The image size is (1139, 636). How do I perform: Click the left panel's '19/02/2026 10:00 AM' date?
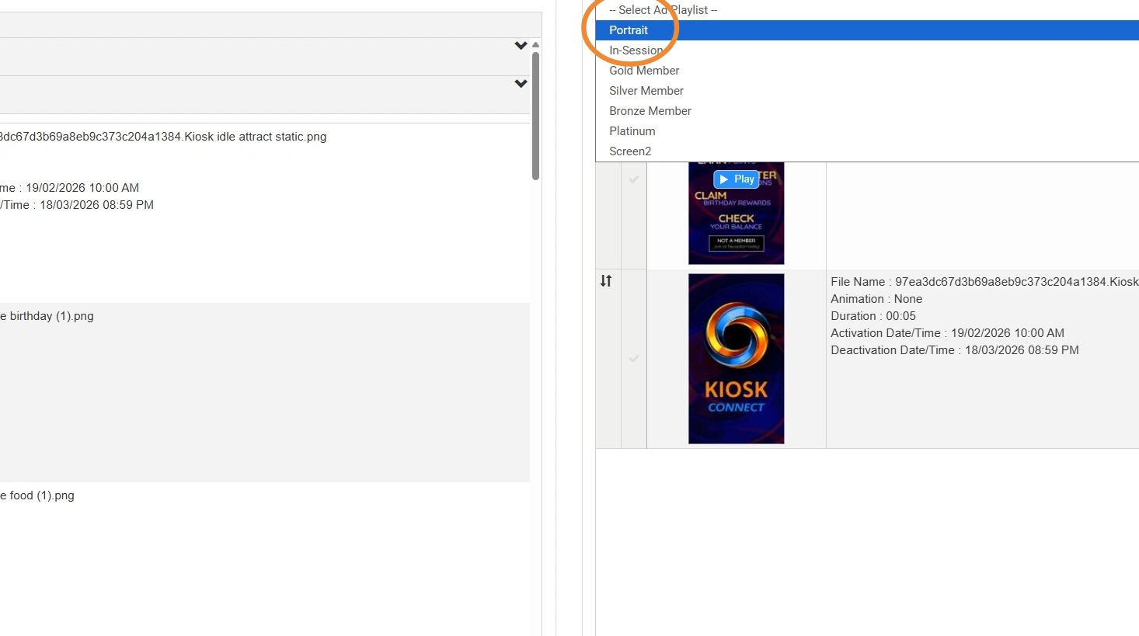pos(82,188)
